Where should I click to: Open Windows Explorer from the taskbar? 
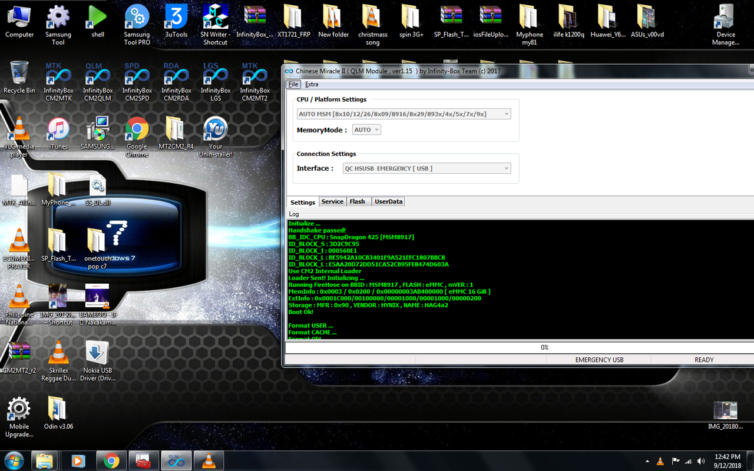45,460
